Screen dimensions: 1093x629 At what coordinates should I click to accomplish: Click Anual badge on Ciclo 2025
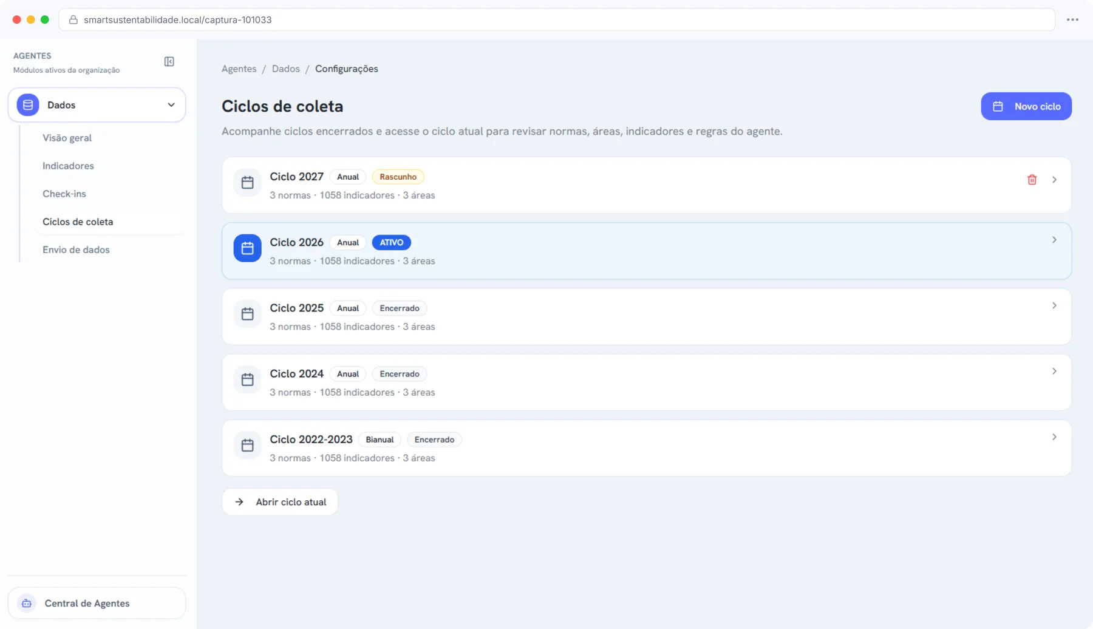pyautogui.click(x=348, y=308)
